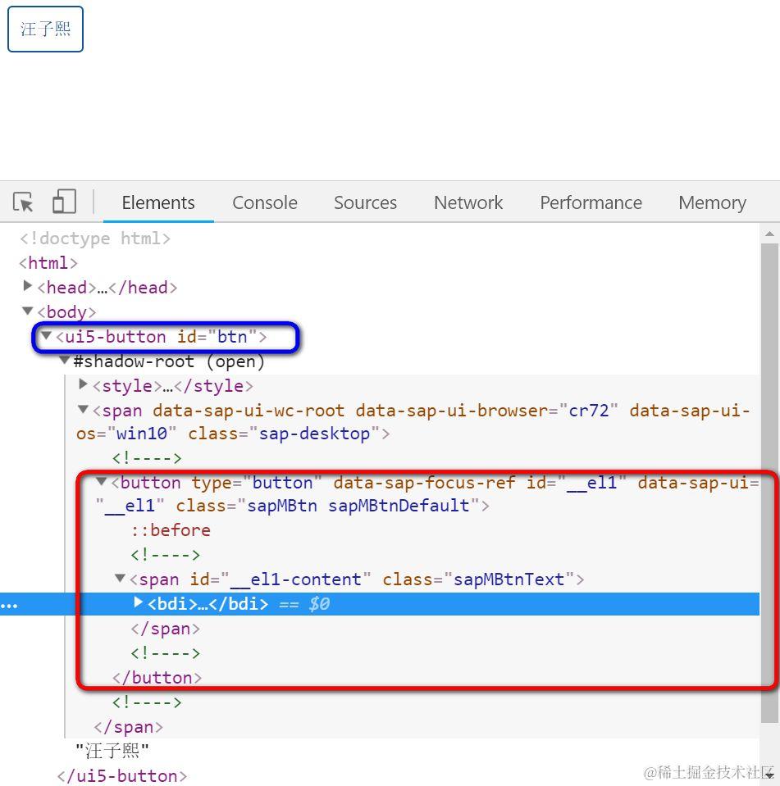This screenshot has width=780, height=786.
Task: Select the html opening tag line
Action: tap(48, 262)
